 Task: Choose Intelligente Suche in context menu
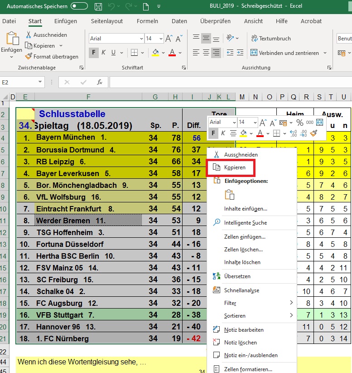(x=252, y=223)
